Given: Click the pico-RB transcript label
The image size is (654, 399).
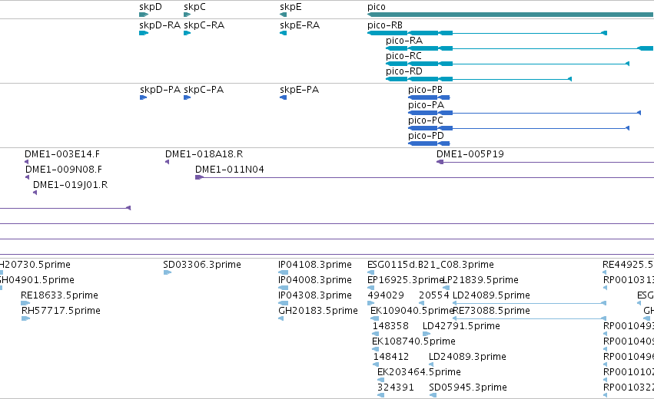Looking at the screenshot, I should 384,25.
